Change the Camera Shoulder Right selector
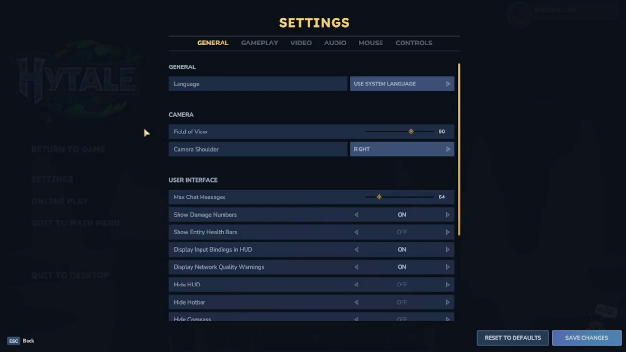626x352 pixels. (396, 149)
